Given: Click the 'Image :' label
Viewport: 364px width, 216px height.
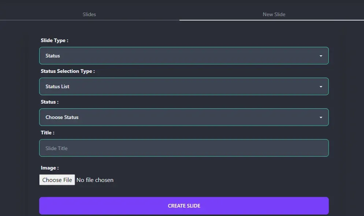Looking at the screenshot, I should click(x=49, y=168).
